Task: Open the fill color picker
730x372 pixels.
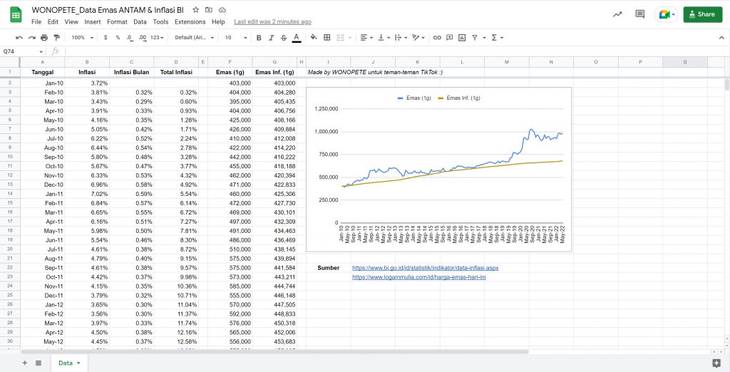Action: coord(314,38)
